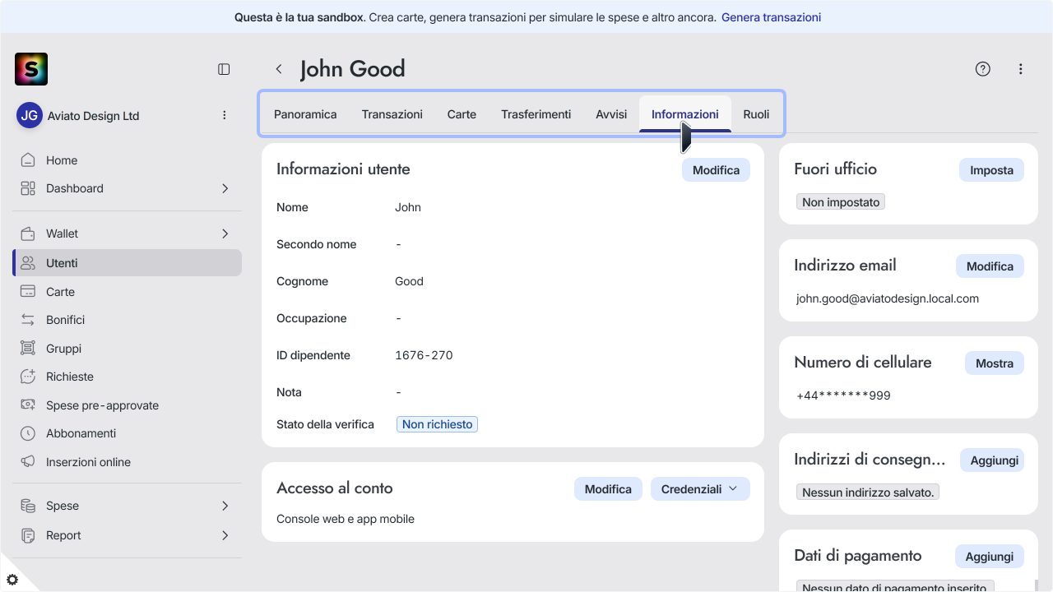Click the Spese coins icon

tap(28, 506)
